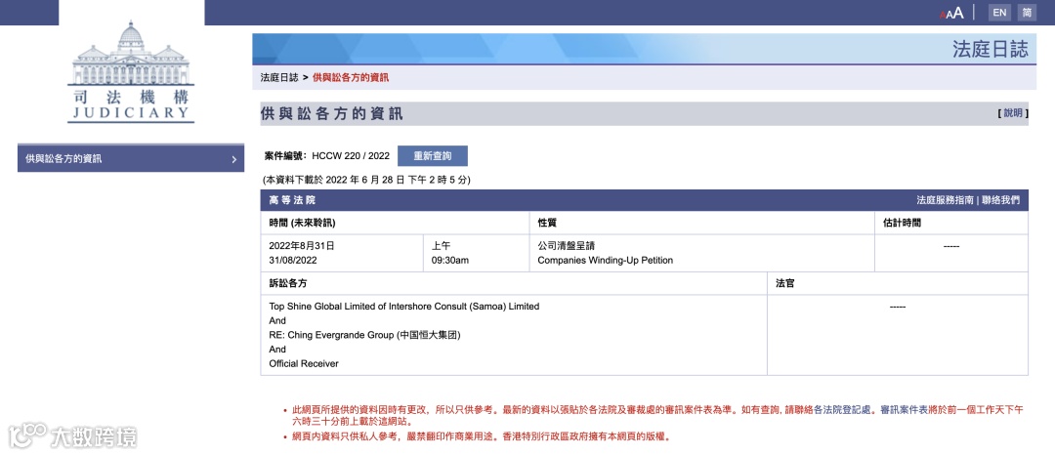Select the smallest font size A
This screenshot has height=456, width=1055.
[942, 15]
